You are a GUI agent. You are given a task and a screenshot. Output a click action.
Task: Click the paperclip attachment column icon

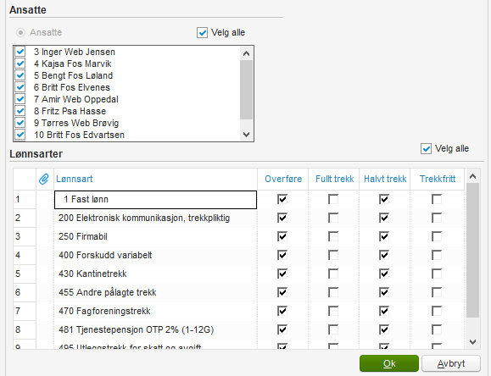coord(44,179)
